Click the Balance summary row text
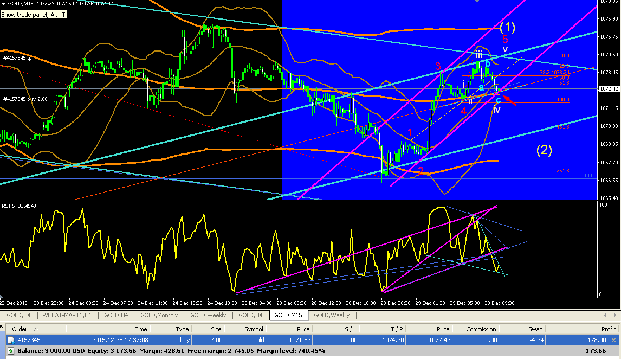 171,351
